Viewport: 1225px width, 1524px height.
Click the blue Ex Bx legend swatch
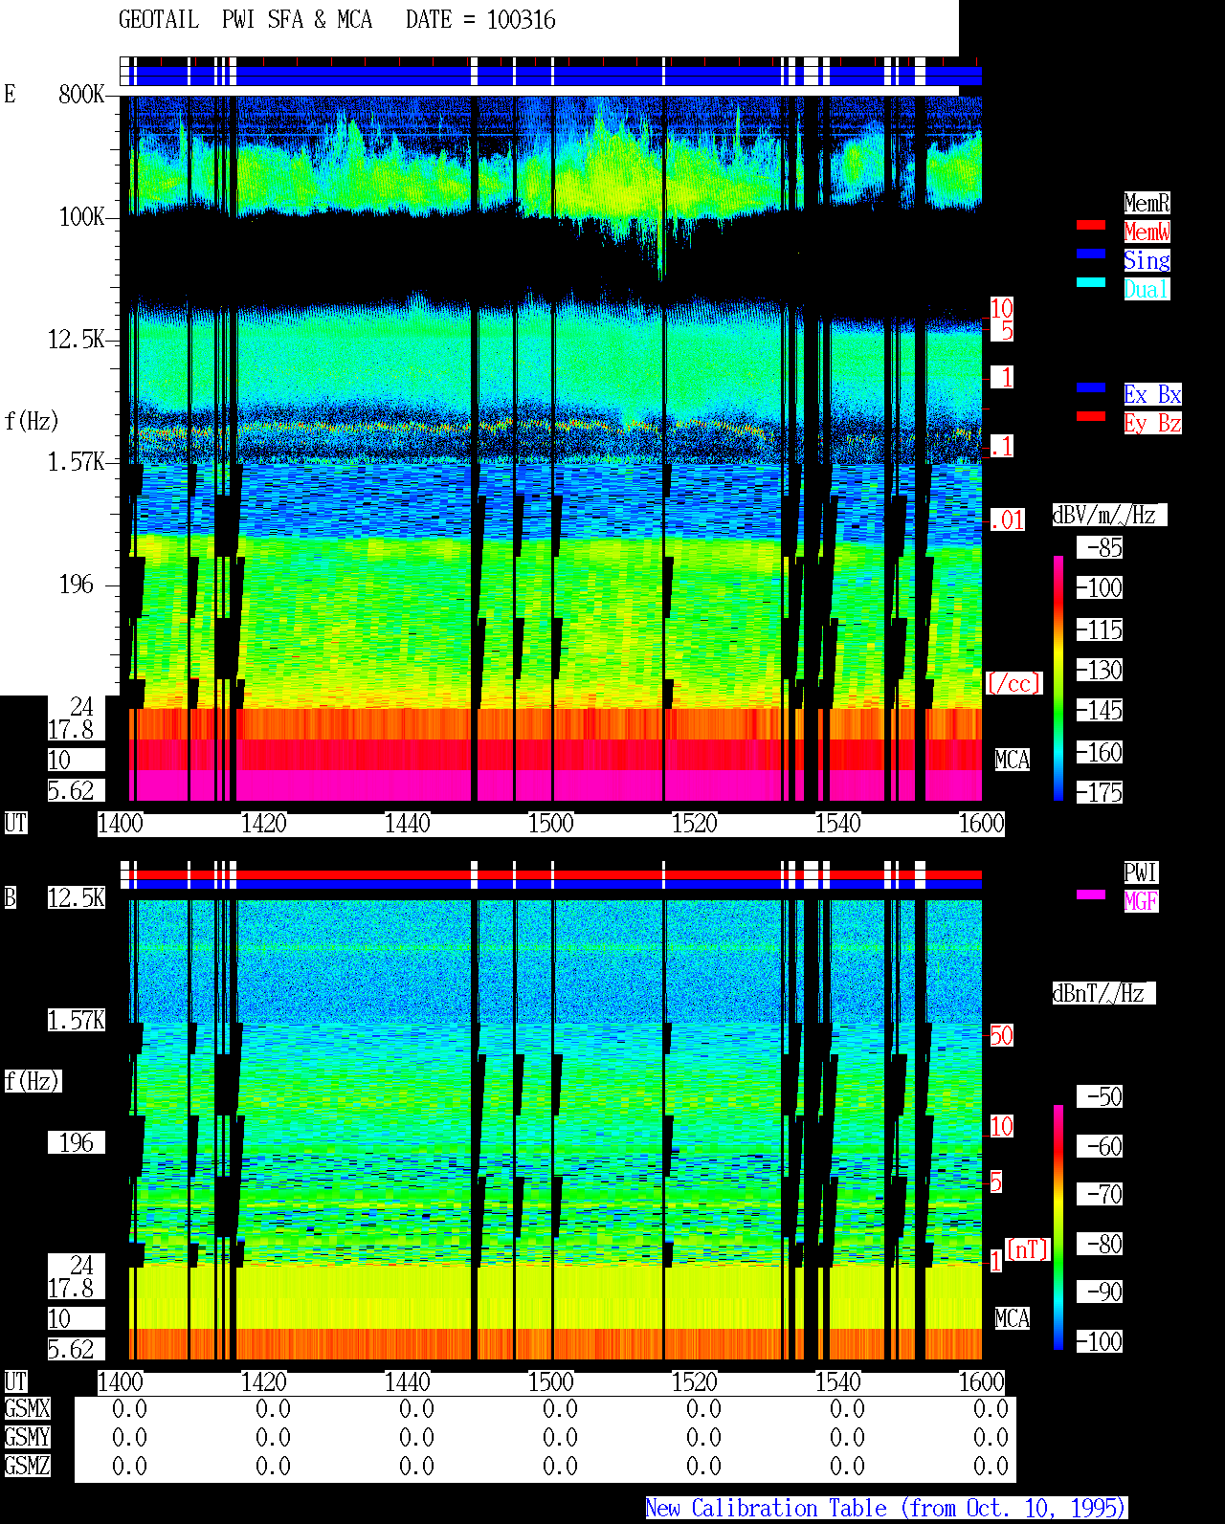[x=1091, y=387]
